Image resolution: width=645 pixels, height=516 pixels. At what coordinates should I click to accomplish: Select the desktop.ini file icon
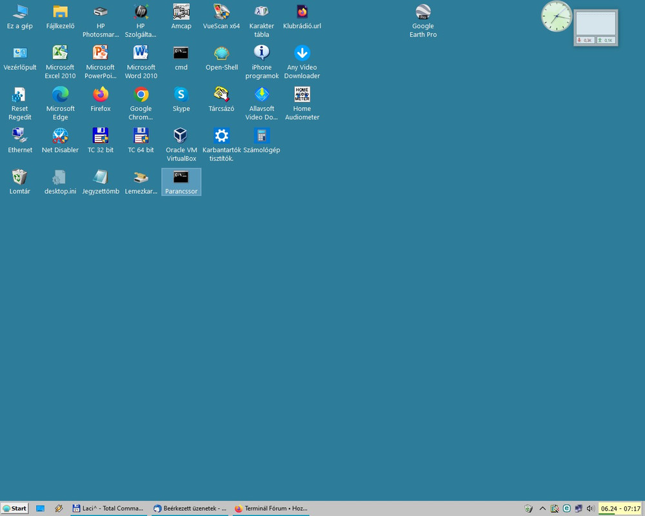pyautogui.click(x=60, y=182)
